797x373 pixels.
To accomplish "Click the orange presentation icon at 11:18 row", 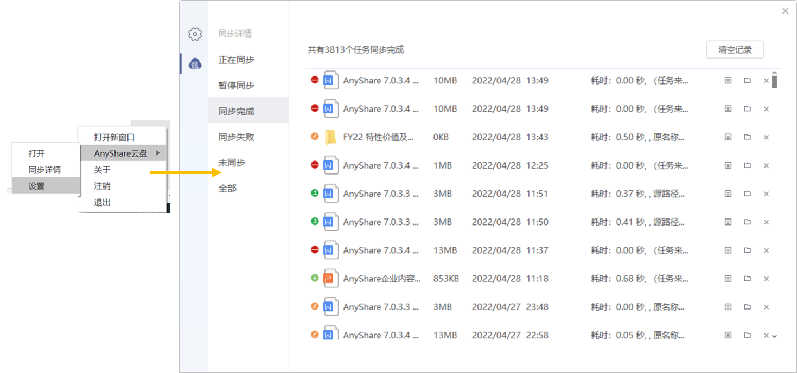I will [x=331, y=279].
